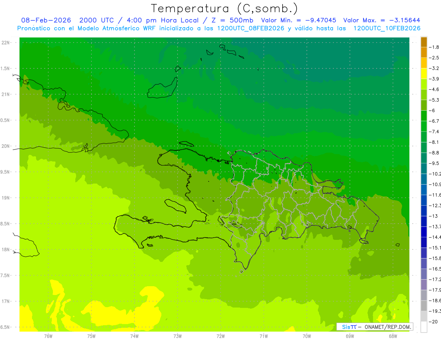Click the '22N' latitude label
Viewport: 441px width, 341px height.
click(x=6, y=43)
